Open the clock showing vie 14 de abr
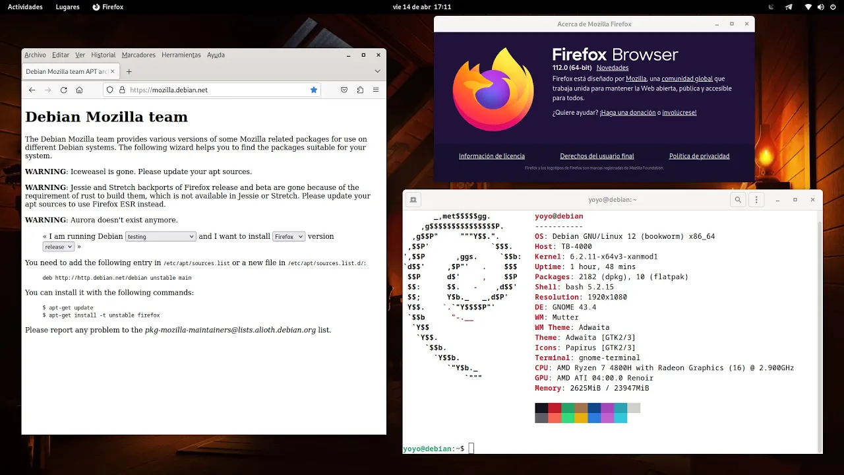 (421, 7)
